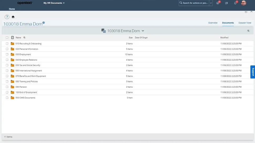Check the box for 500 CMIS Documents
This screenshot has height=143, width=255.
coord(7,98)
